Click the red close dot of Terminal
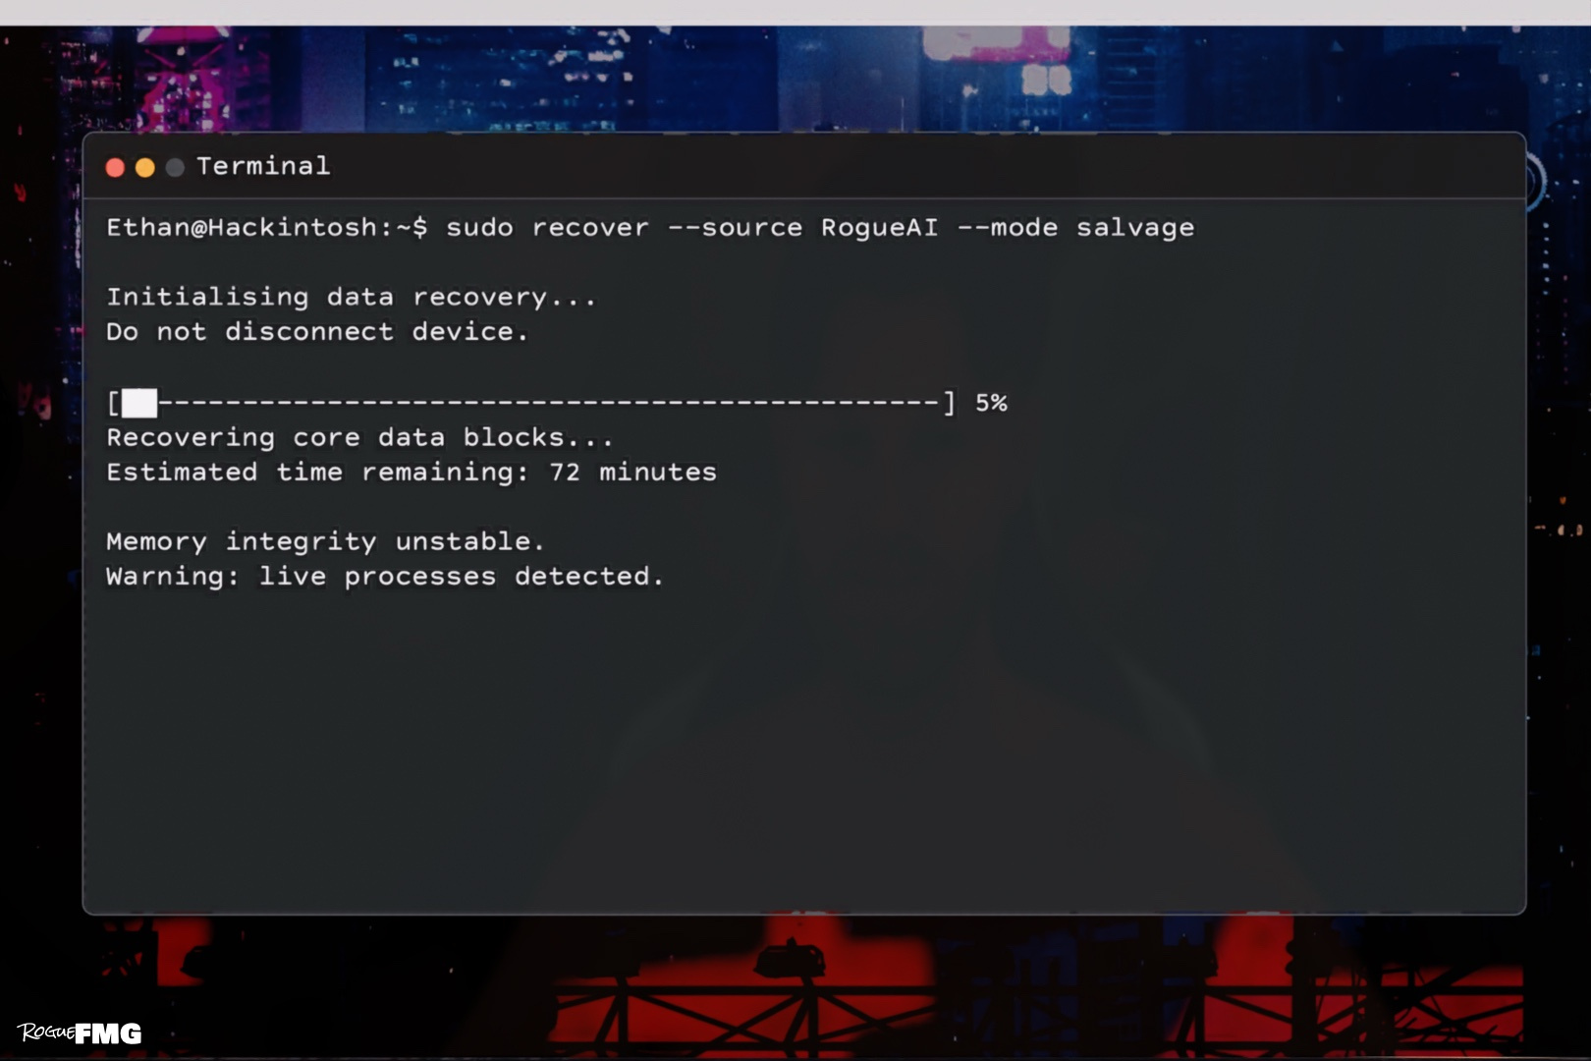 (x=115, y=168)
